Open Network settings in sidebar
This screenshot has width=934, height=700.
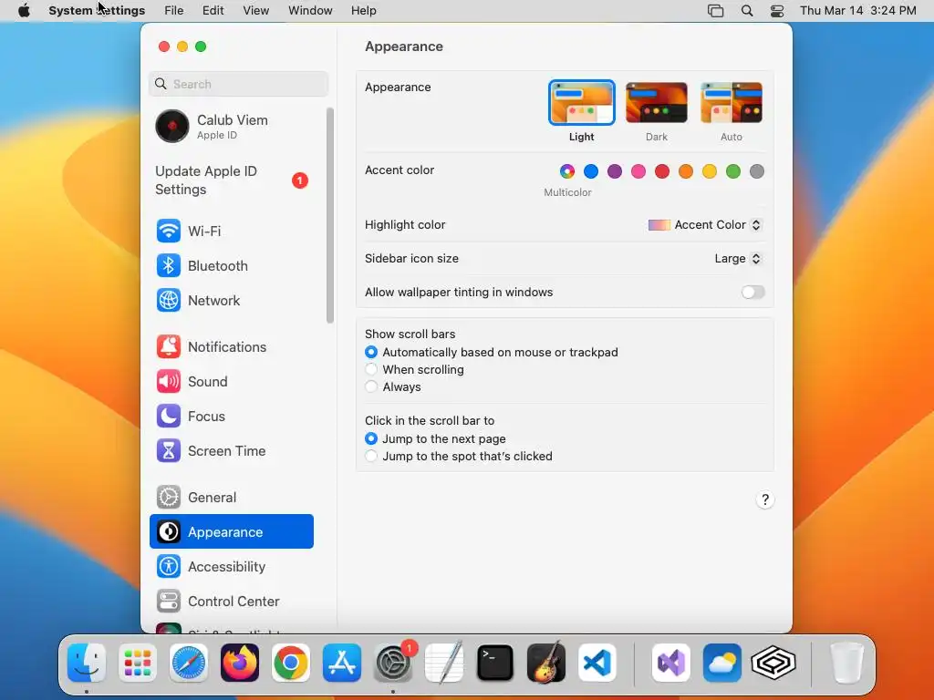coord(231,301)
